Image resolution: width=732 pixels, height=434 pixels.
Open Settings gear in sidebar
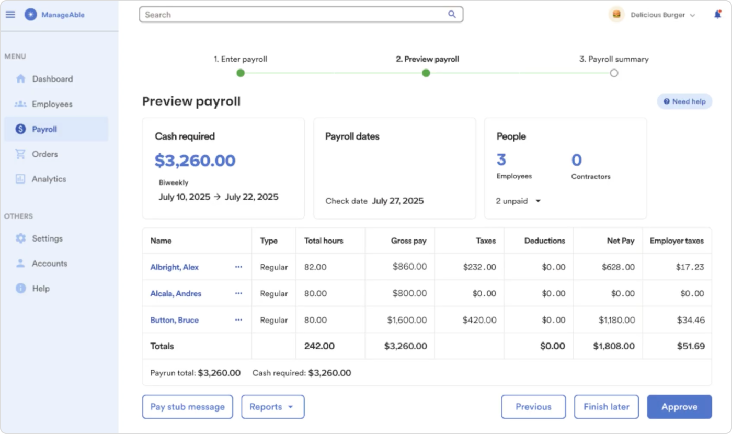(20, 238)
